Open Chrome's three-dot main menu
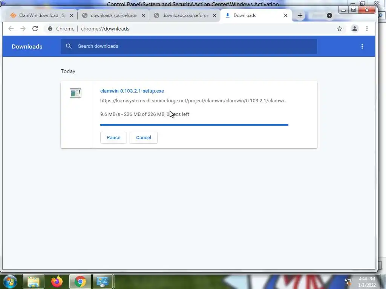The height and width of the screenshot is (289, 386). [x=367, y=29]
